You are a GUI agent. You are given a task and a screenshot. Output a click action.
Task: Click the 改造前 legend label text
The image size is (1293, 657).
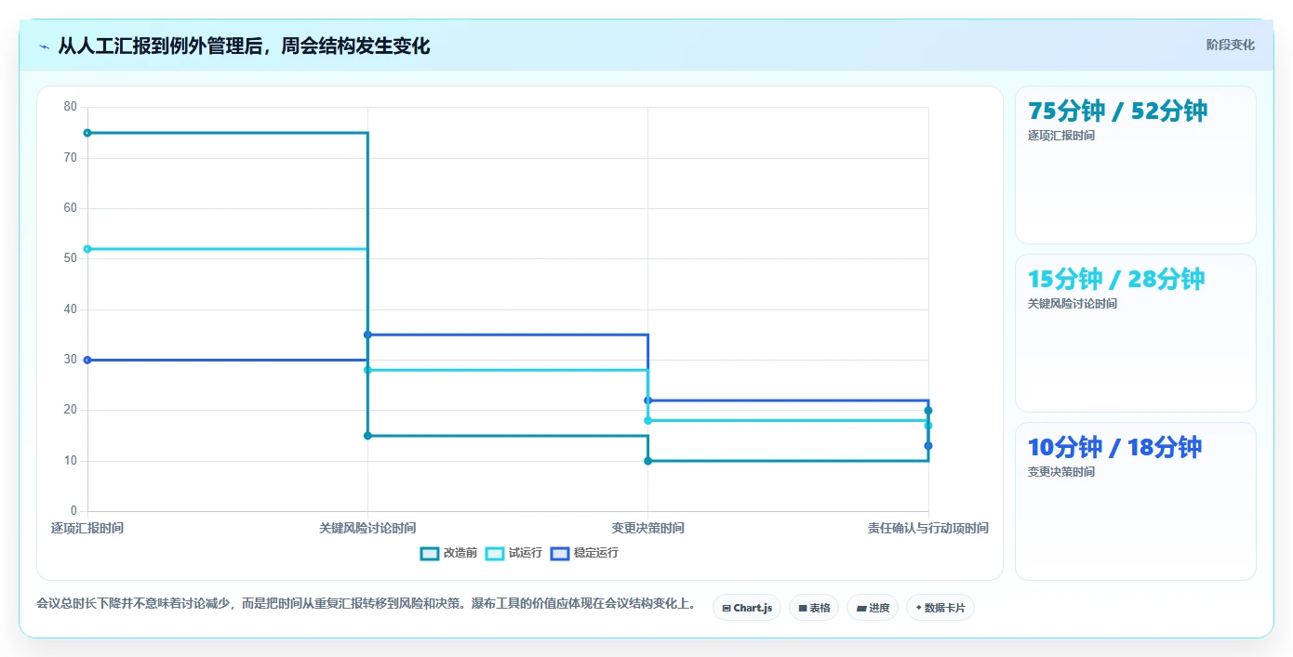tap(460, 553)
